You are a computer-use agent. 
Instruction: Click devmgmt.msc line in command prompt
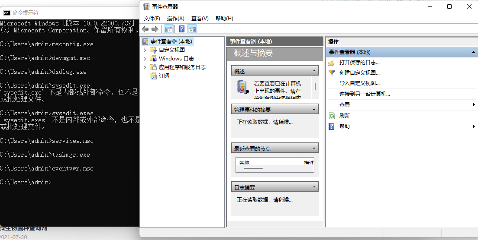45,58
